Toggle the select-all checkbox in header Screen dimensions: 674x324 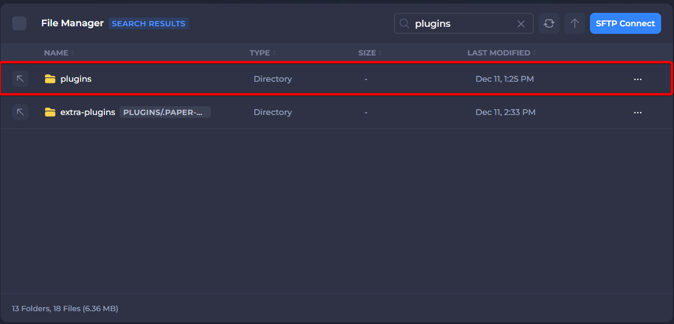click(19, 23)
